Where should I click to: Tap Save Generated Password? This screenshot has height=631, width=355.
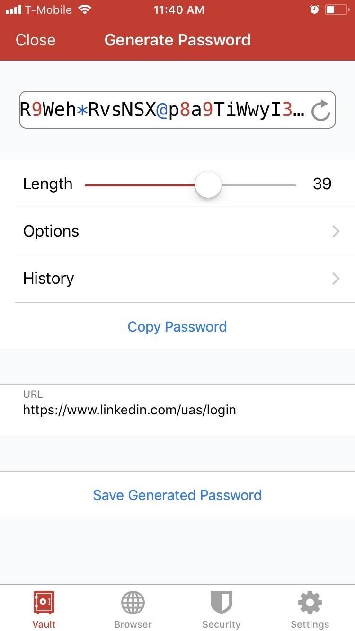pyautogui.click(x=177, y=495)
